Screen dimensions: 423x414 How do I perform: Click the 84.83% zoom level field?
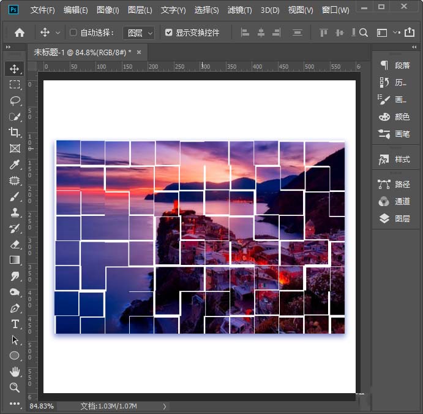pos(42,406)
